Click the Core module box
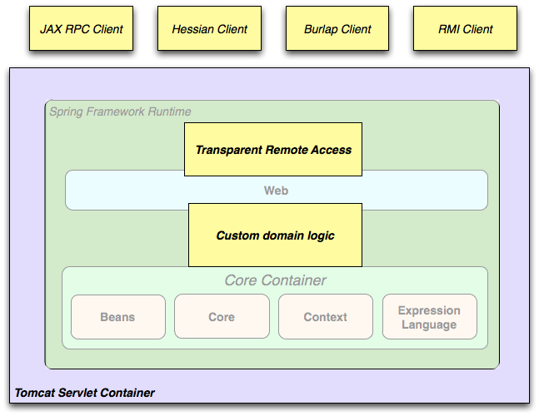 point(222,316)
